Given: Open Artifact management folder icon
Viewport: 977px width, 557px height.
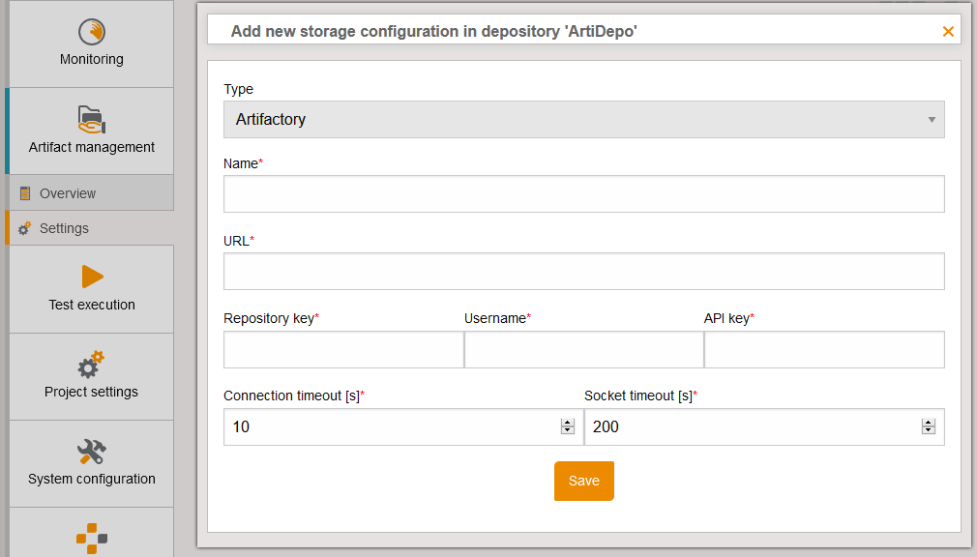Looking at the screenshot, I should [92, 120].
